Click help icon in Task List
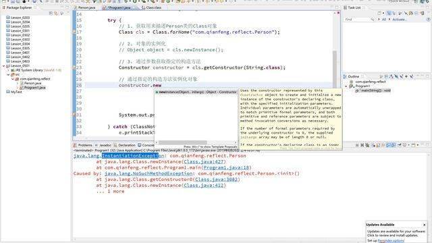This screenshot has width=432, height=243. pyautogui.click(x=428, y=20)
